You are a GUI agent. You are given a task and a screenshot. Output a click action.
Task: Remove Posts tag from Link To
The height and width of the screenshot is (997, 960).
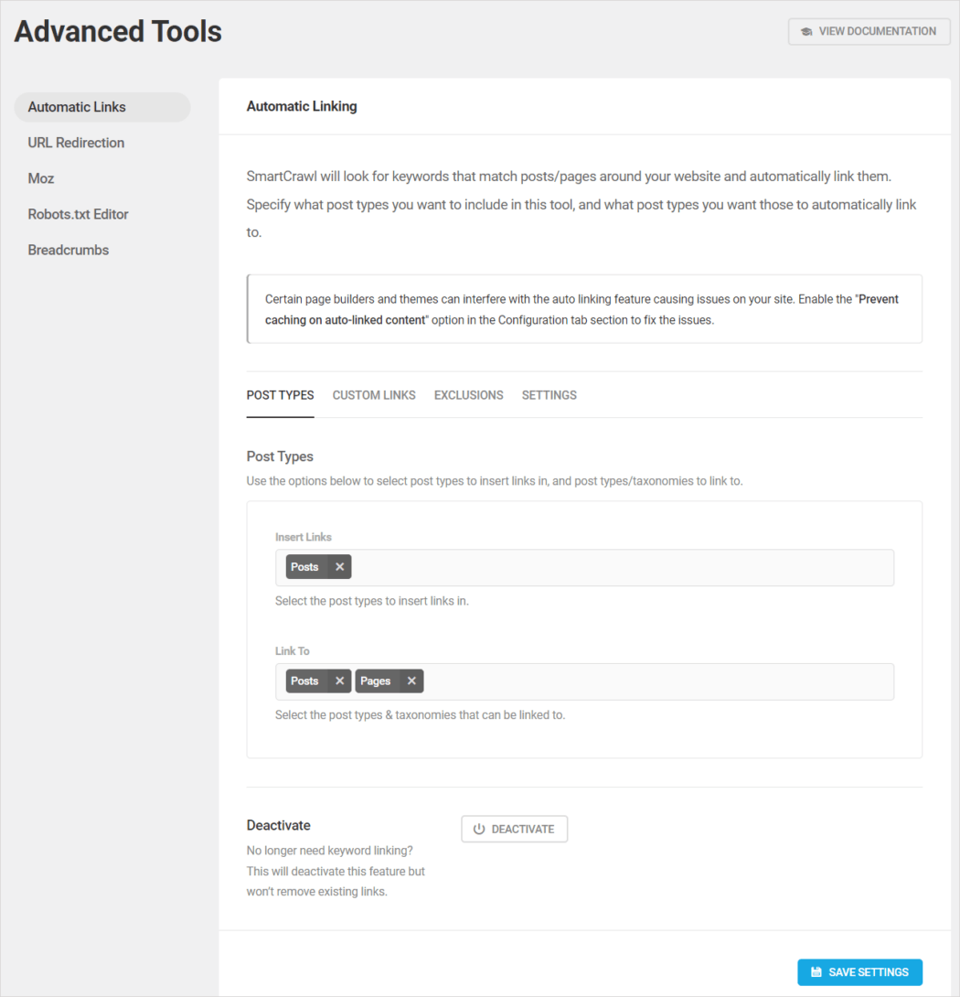[339, 681]
